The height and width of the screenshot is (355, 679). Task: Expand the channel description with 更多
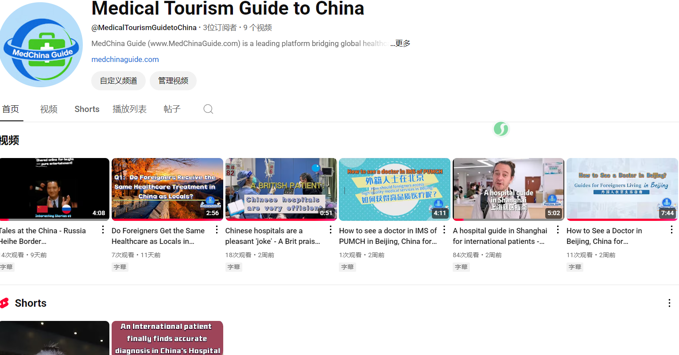(x=400, y=43)
